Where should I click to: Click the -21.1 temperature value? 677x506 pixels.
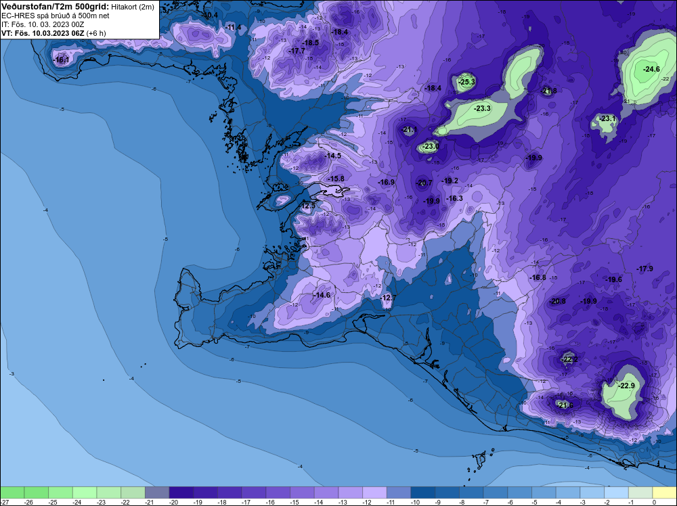pyautogui.click(x=409, y=129)
